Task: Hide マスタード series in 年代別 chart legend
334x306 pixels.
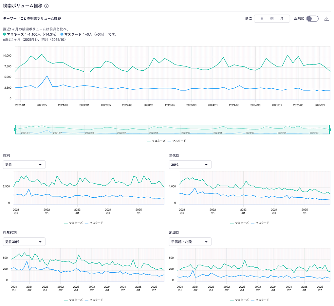Action: 260,223
